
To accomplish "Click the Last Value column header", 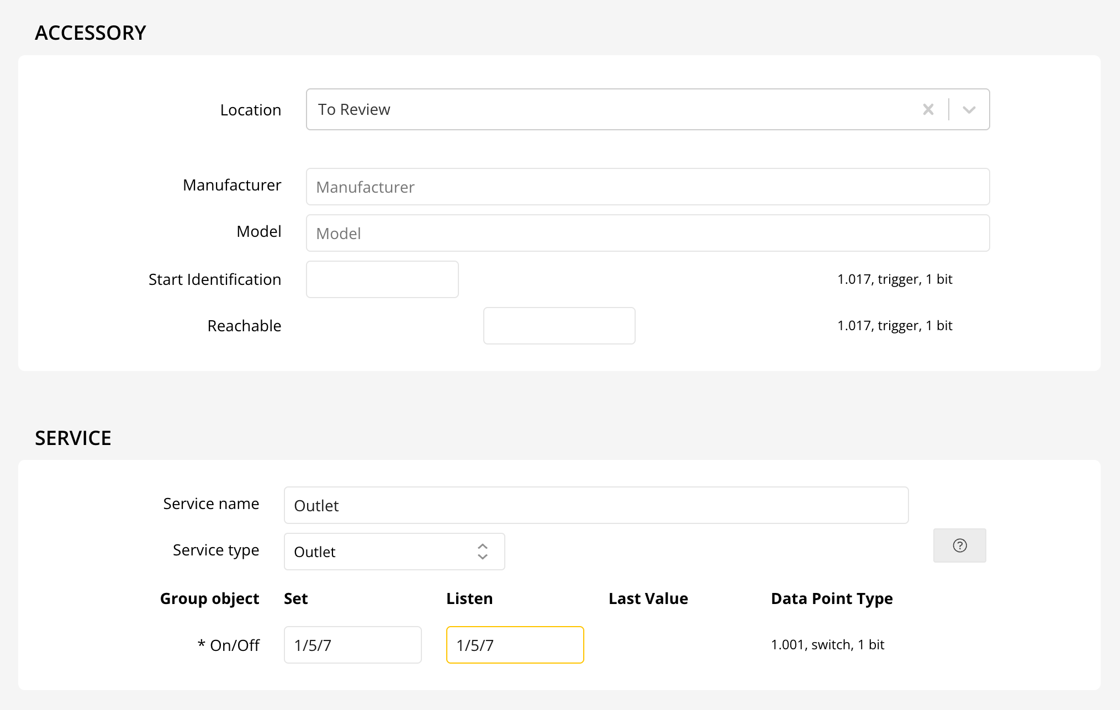I will (648, 598).
